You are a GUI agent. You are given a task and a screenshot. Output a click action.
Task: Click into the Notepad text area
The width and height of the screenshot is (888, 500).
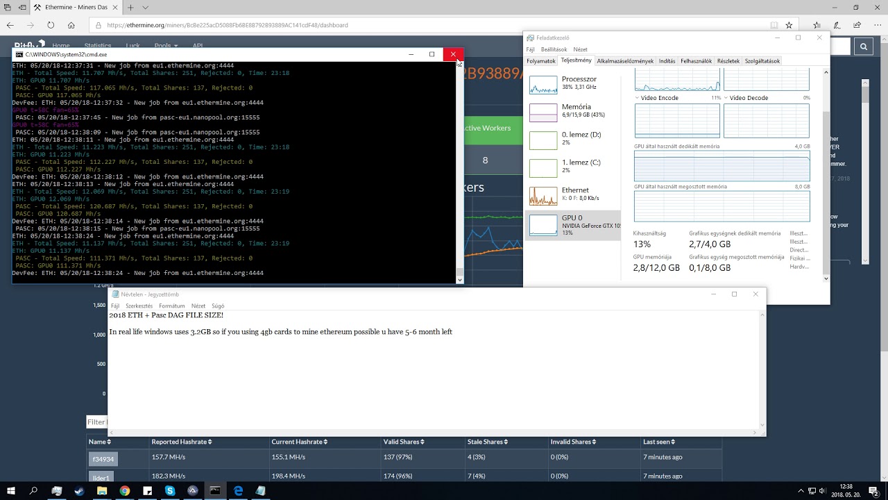point(434,369)
